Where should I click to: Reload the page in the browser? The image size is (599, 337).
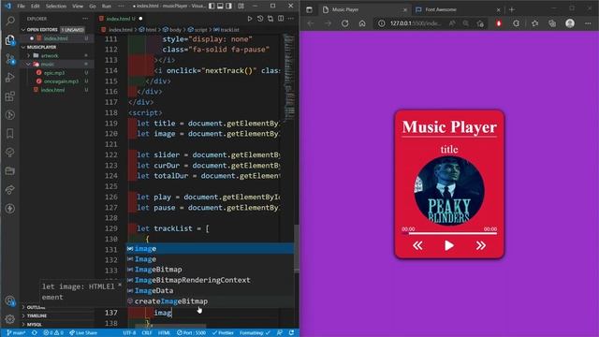pyautogui.click(x=345, y=23)
